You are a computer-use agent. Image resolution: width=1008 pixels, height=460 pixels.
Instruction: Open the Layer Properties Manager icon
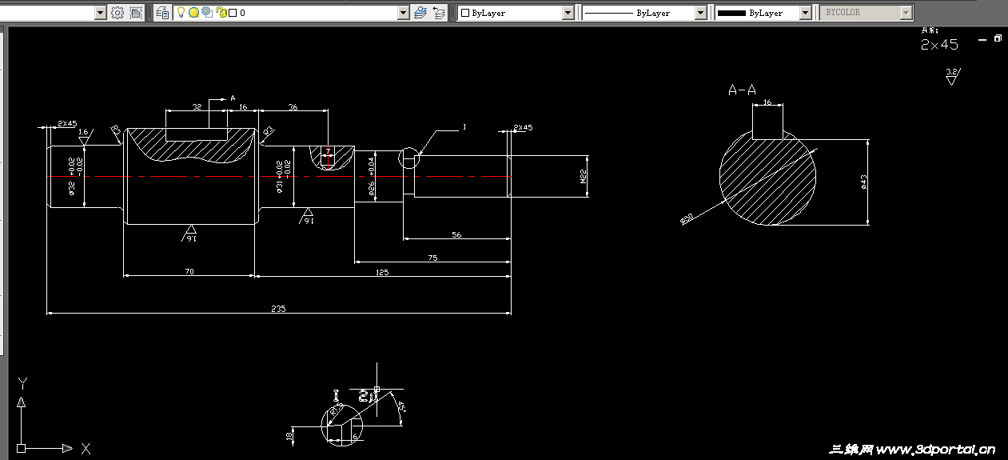[x=162, y=13]
